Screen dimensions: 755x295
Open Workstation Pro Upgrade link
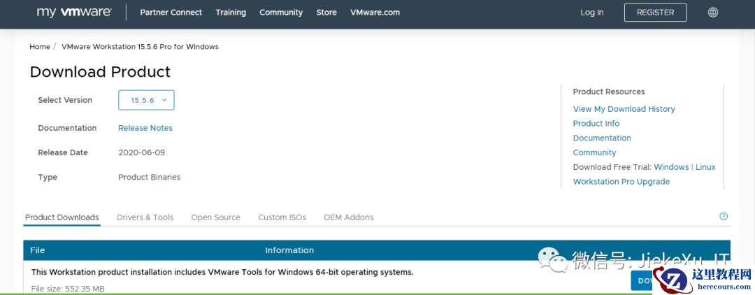point(621,182)
